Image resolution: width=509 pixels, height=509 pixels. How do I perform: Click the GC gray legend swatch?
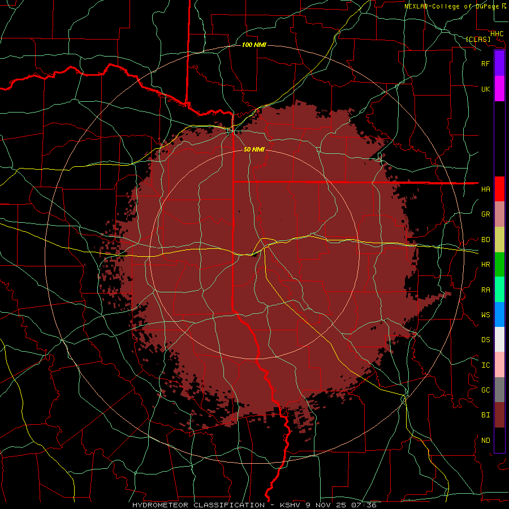pyautogui.click(x=499, y=390)
